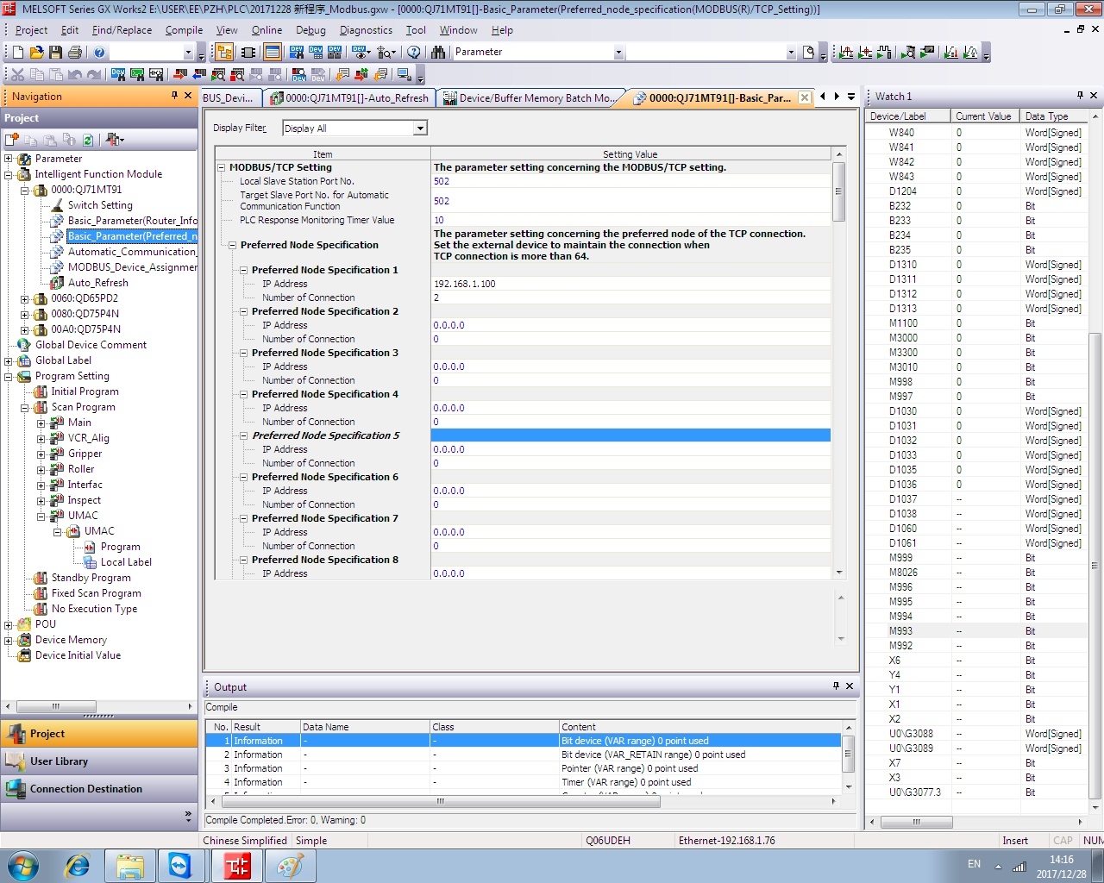This screenshot has height=883, width=1104.
Task: Switch to the Auto_Refresh tab
Action: [x=348, y=98]
